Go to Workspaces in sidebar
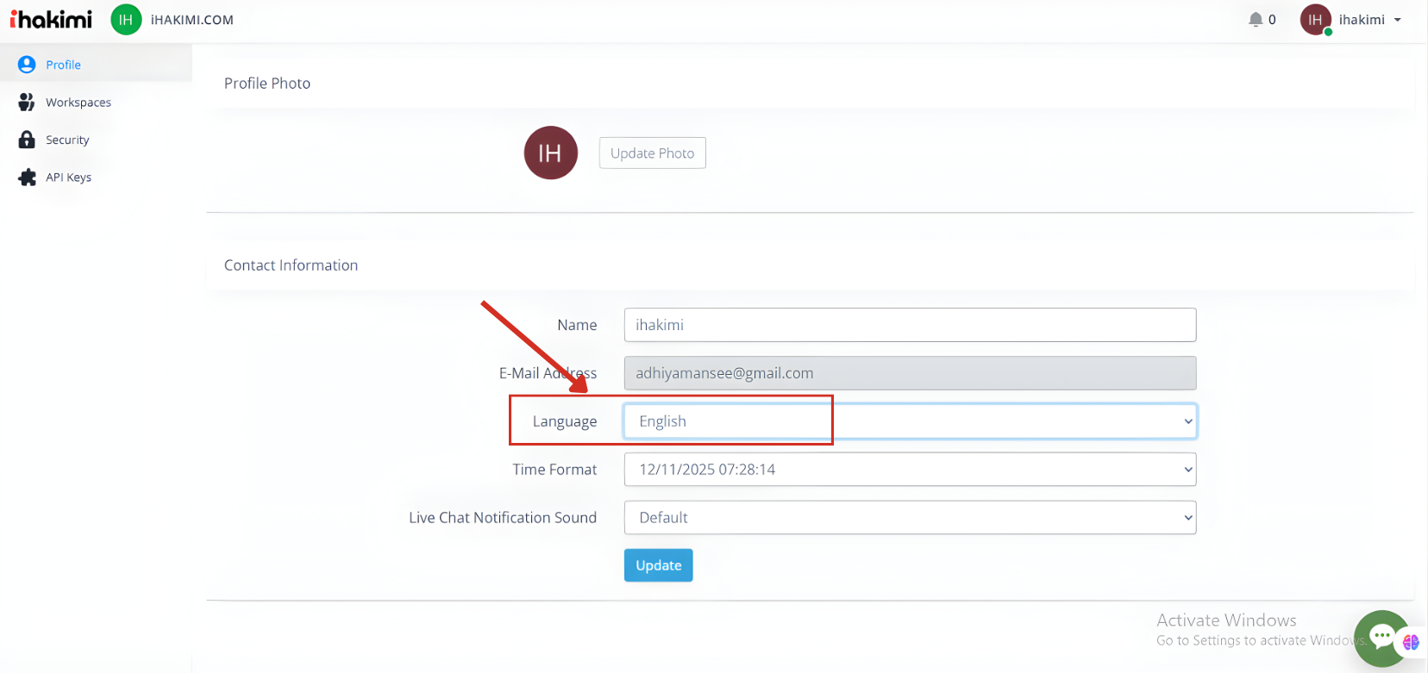Image resolution: width=1428 pixels, height=673 pixels. tap(78, 103)
